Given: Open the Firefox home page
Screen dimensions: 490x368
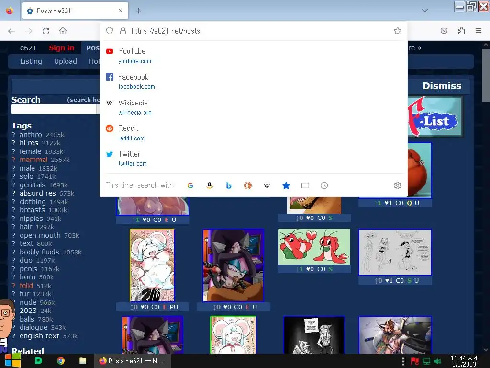Looking at the screenshot, I should click(x=63, y=31).
